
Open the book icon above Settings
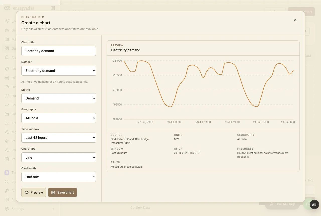(7, 200)
